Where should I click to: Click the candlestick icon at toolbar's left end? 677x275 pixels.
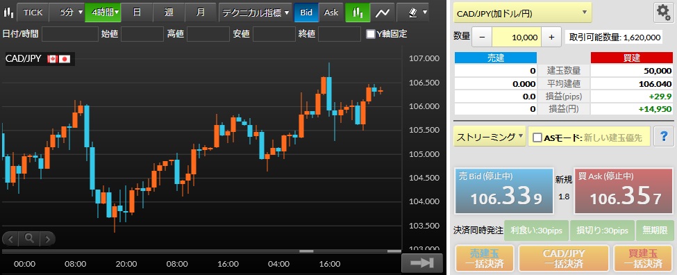(8, 12)
